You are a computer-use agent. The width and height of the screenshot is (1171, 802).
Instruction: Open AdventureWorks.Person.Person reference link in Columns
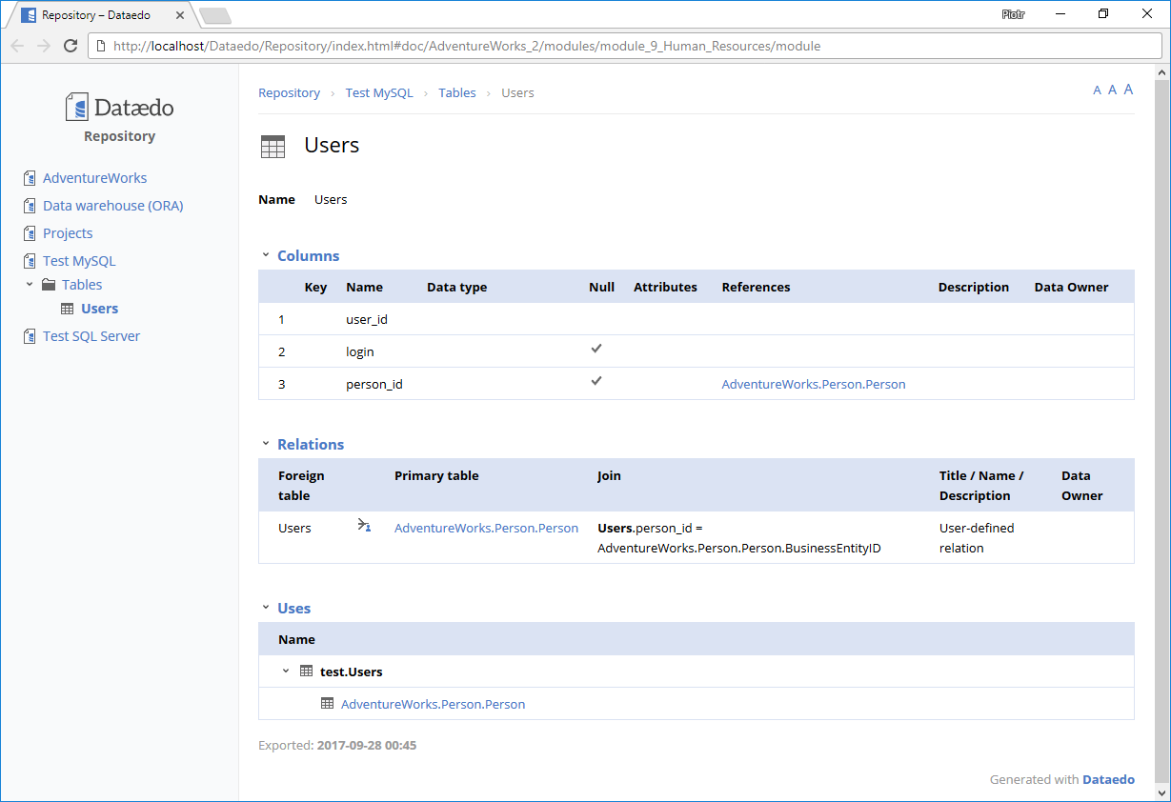[813, 385]
